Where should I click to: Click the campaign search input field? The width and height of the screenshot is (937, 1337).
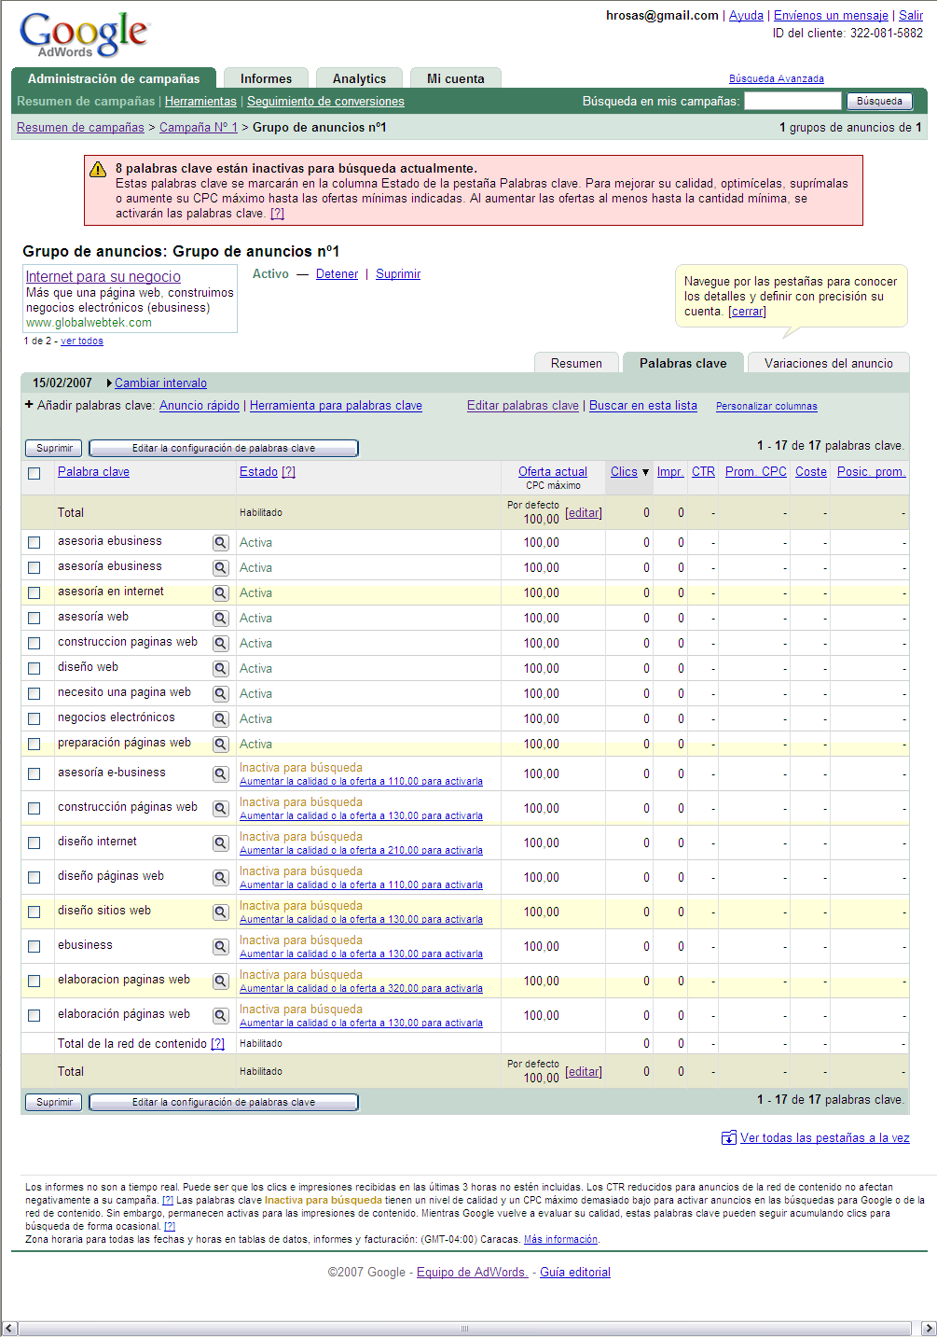tap(792, 101)
